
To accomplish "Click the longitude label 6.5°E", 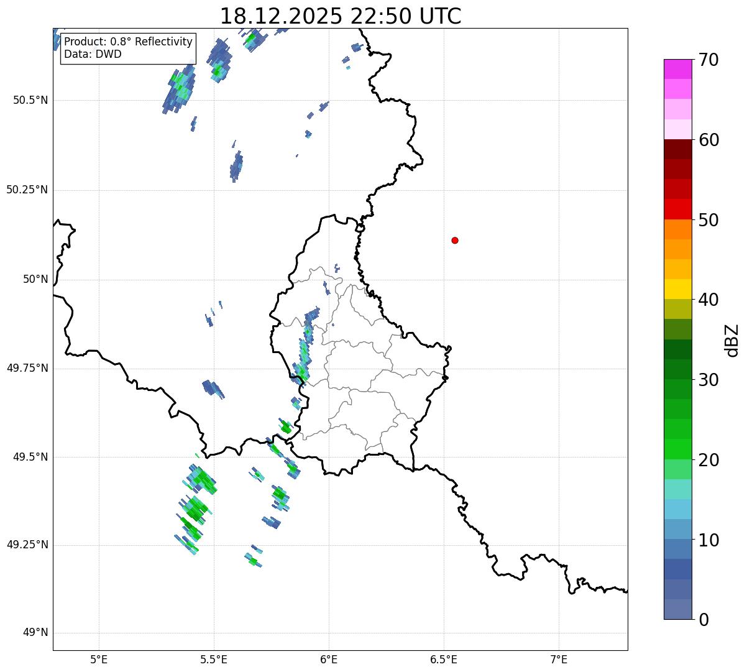I will pyautogui.click(x=444, y=659).
